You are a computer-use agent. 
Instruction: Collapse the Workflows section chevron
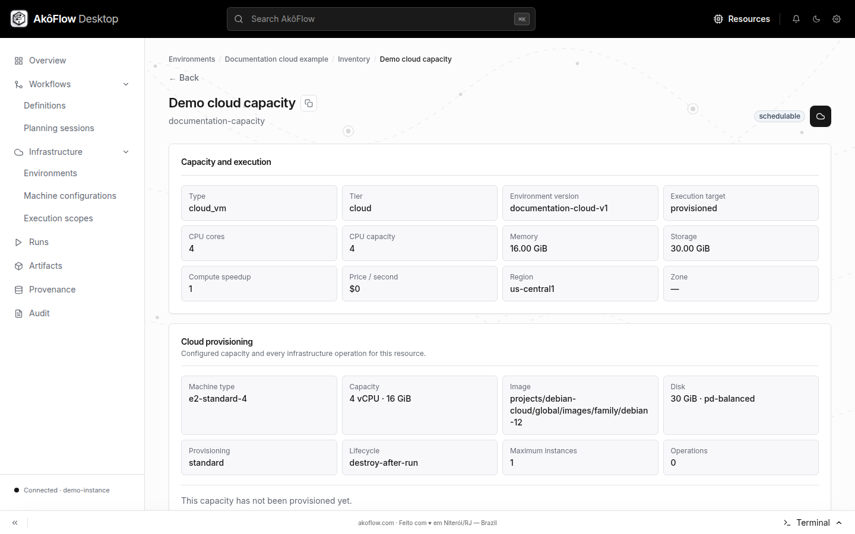[x=126, y=84]
